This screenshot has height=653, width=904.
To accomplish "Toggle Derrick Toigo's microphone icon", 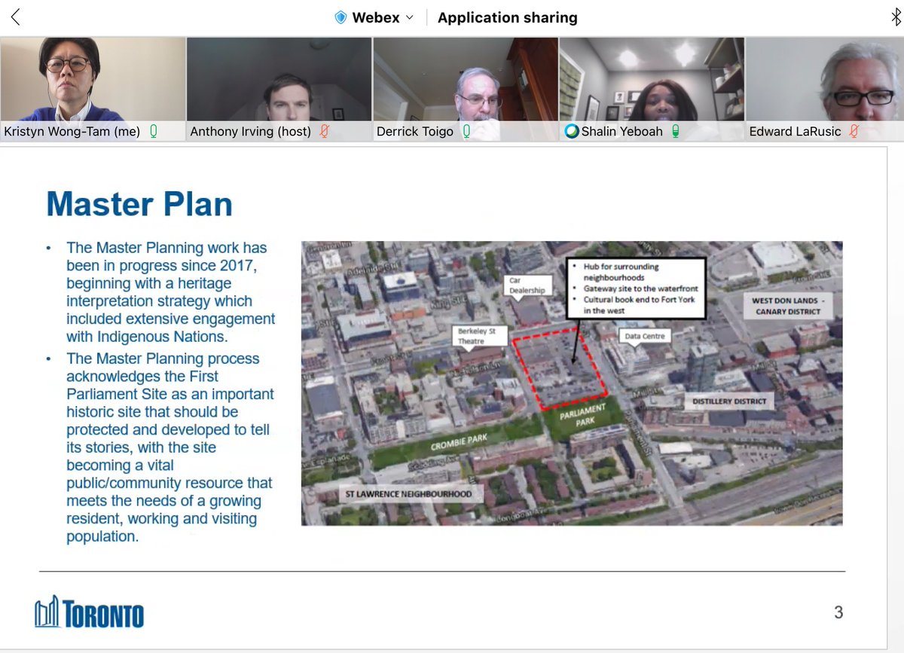I will (x=467, y=131).
